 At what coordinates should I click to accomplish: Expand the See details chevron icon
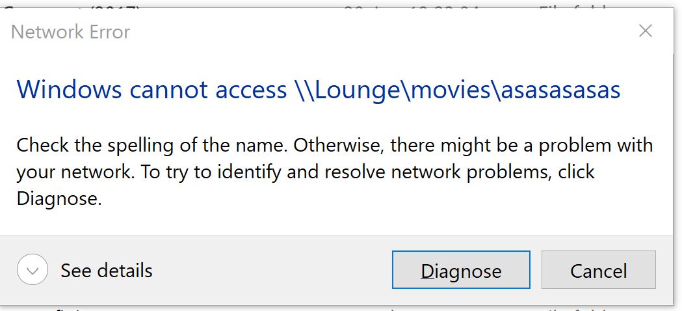pyautogui.click(x=33, y=270)
